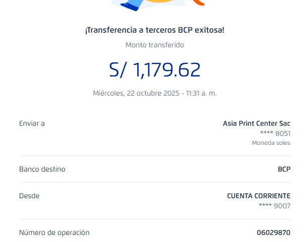Viewport: 308px width, 242px height.
Task: Click the 'Desde' label
Action: [x=29, y=196]
